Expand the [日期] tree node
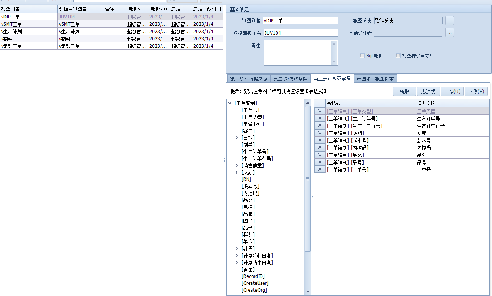492x296 pixels. click(x=237, y=138)
